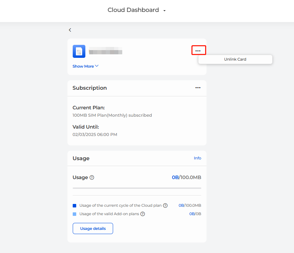Image resolution: width=294 pixels, height=253 pixels.
Task: Click the Cloud Dashboard title
Action: click(x=133, y=10)
